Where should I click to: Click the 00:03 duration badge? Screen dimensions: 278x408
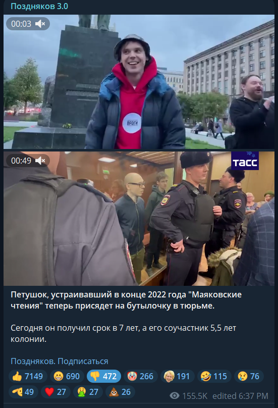point(21,24)
